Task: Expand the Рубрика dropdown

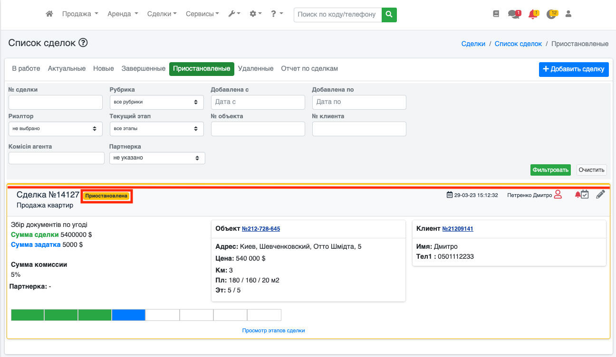Action: click(x=156, y=102)
